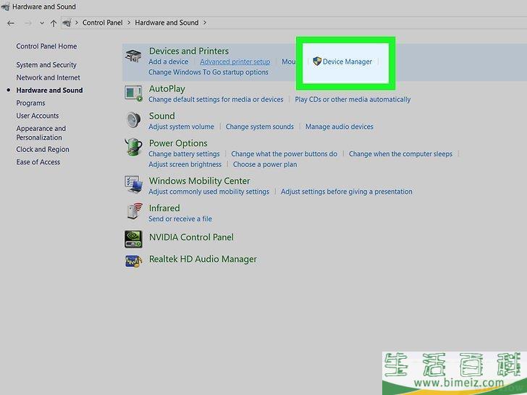Open Advanced printer setup link
The image size is (527, 395).
tap(235, 61)
